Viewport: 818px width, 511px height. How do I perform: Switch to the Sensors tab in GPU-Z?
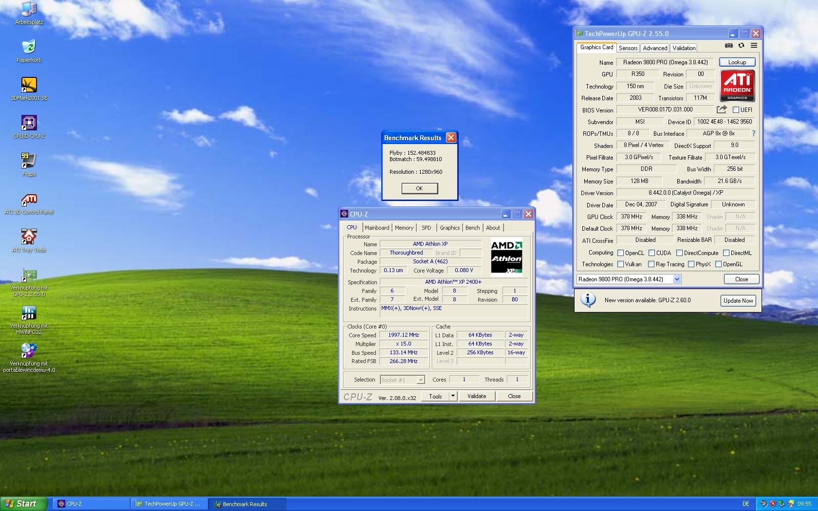[628, 48]
